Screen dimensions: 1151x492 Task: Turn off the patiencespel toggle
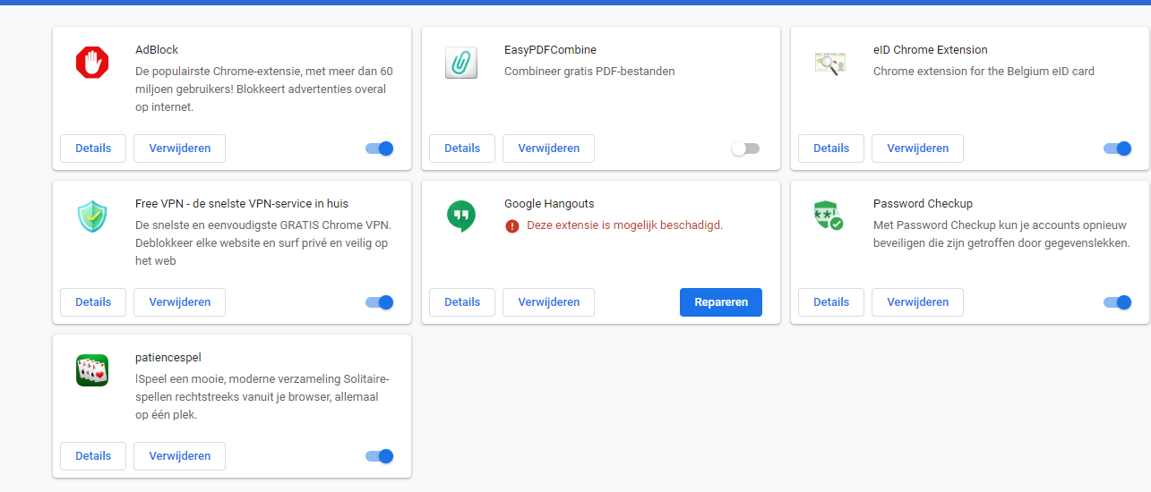(380, 456)
